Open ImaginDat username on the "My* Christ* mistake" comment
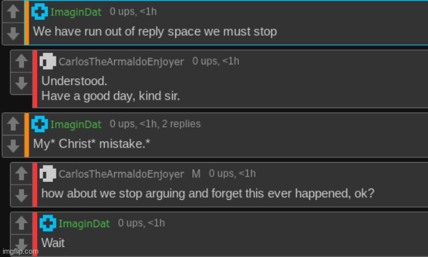The image size is (428, 257). tap(76, 125)
